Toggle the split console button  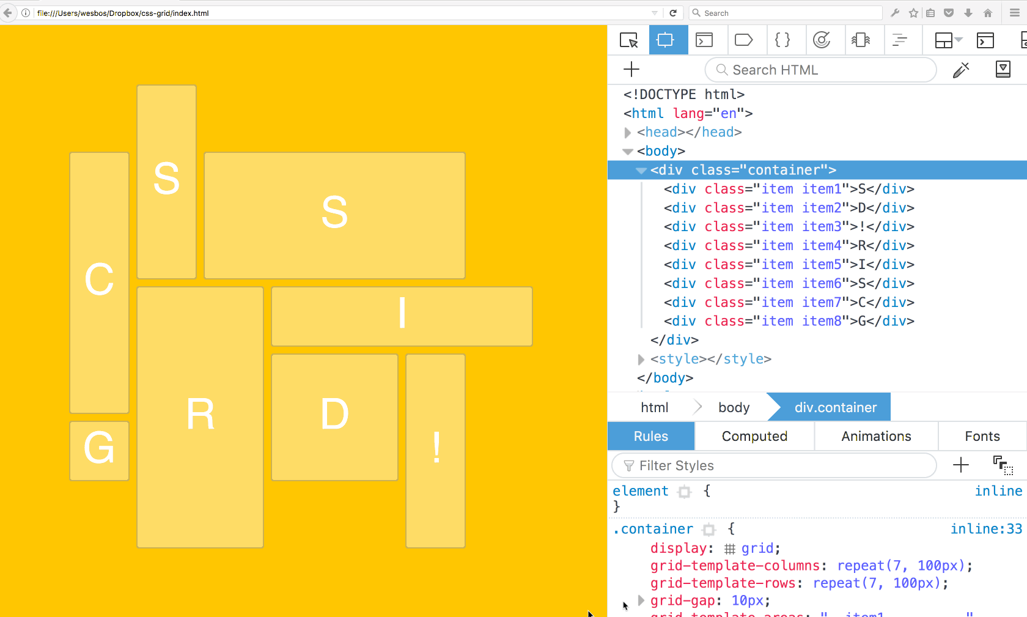tap(985, 40)
